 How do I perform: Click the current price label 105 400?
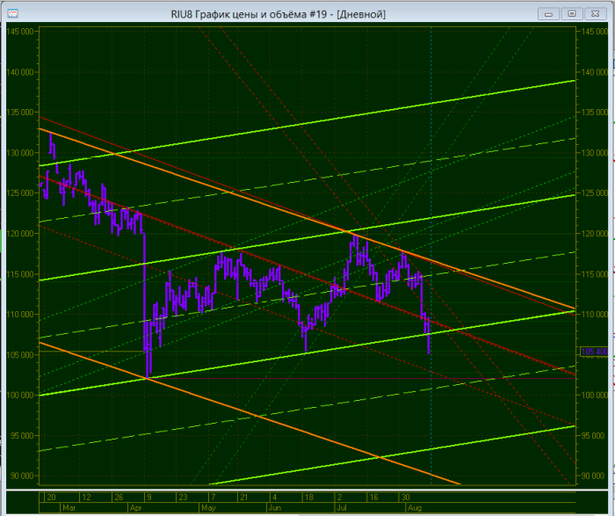tap(594, 352)
